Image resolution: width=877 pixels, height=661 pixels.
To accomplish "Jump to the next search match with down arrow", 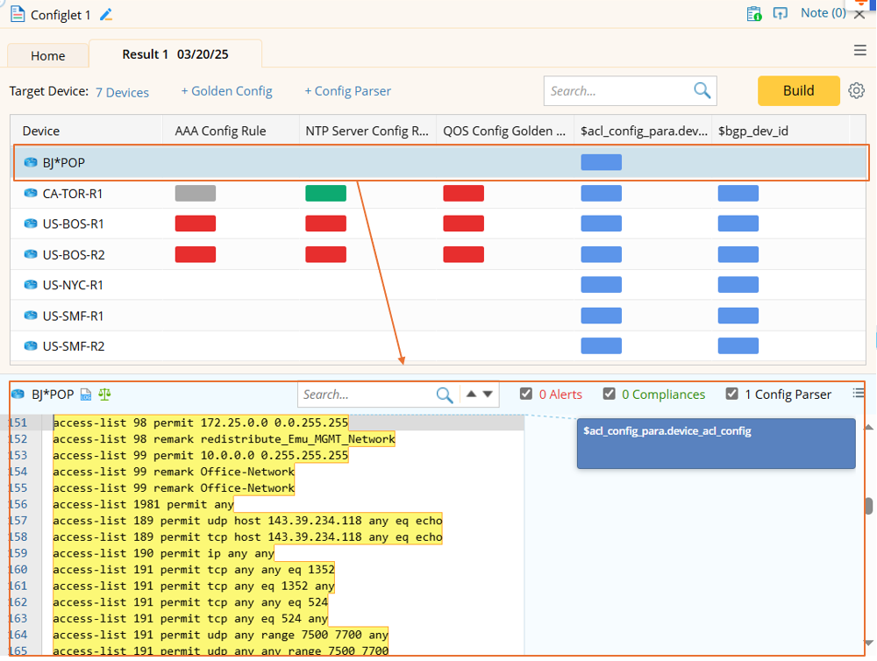I will 488,394.
